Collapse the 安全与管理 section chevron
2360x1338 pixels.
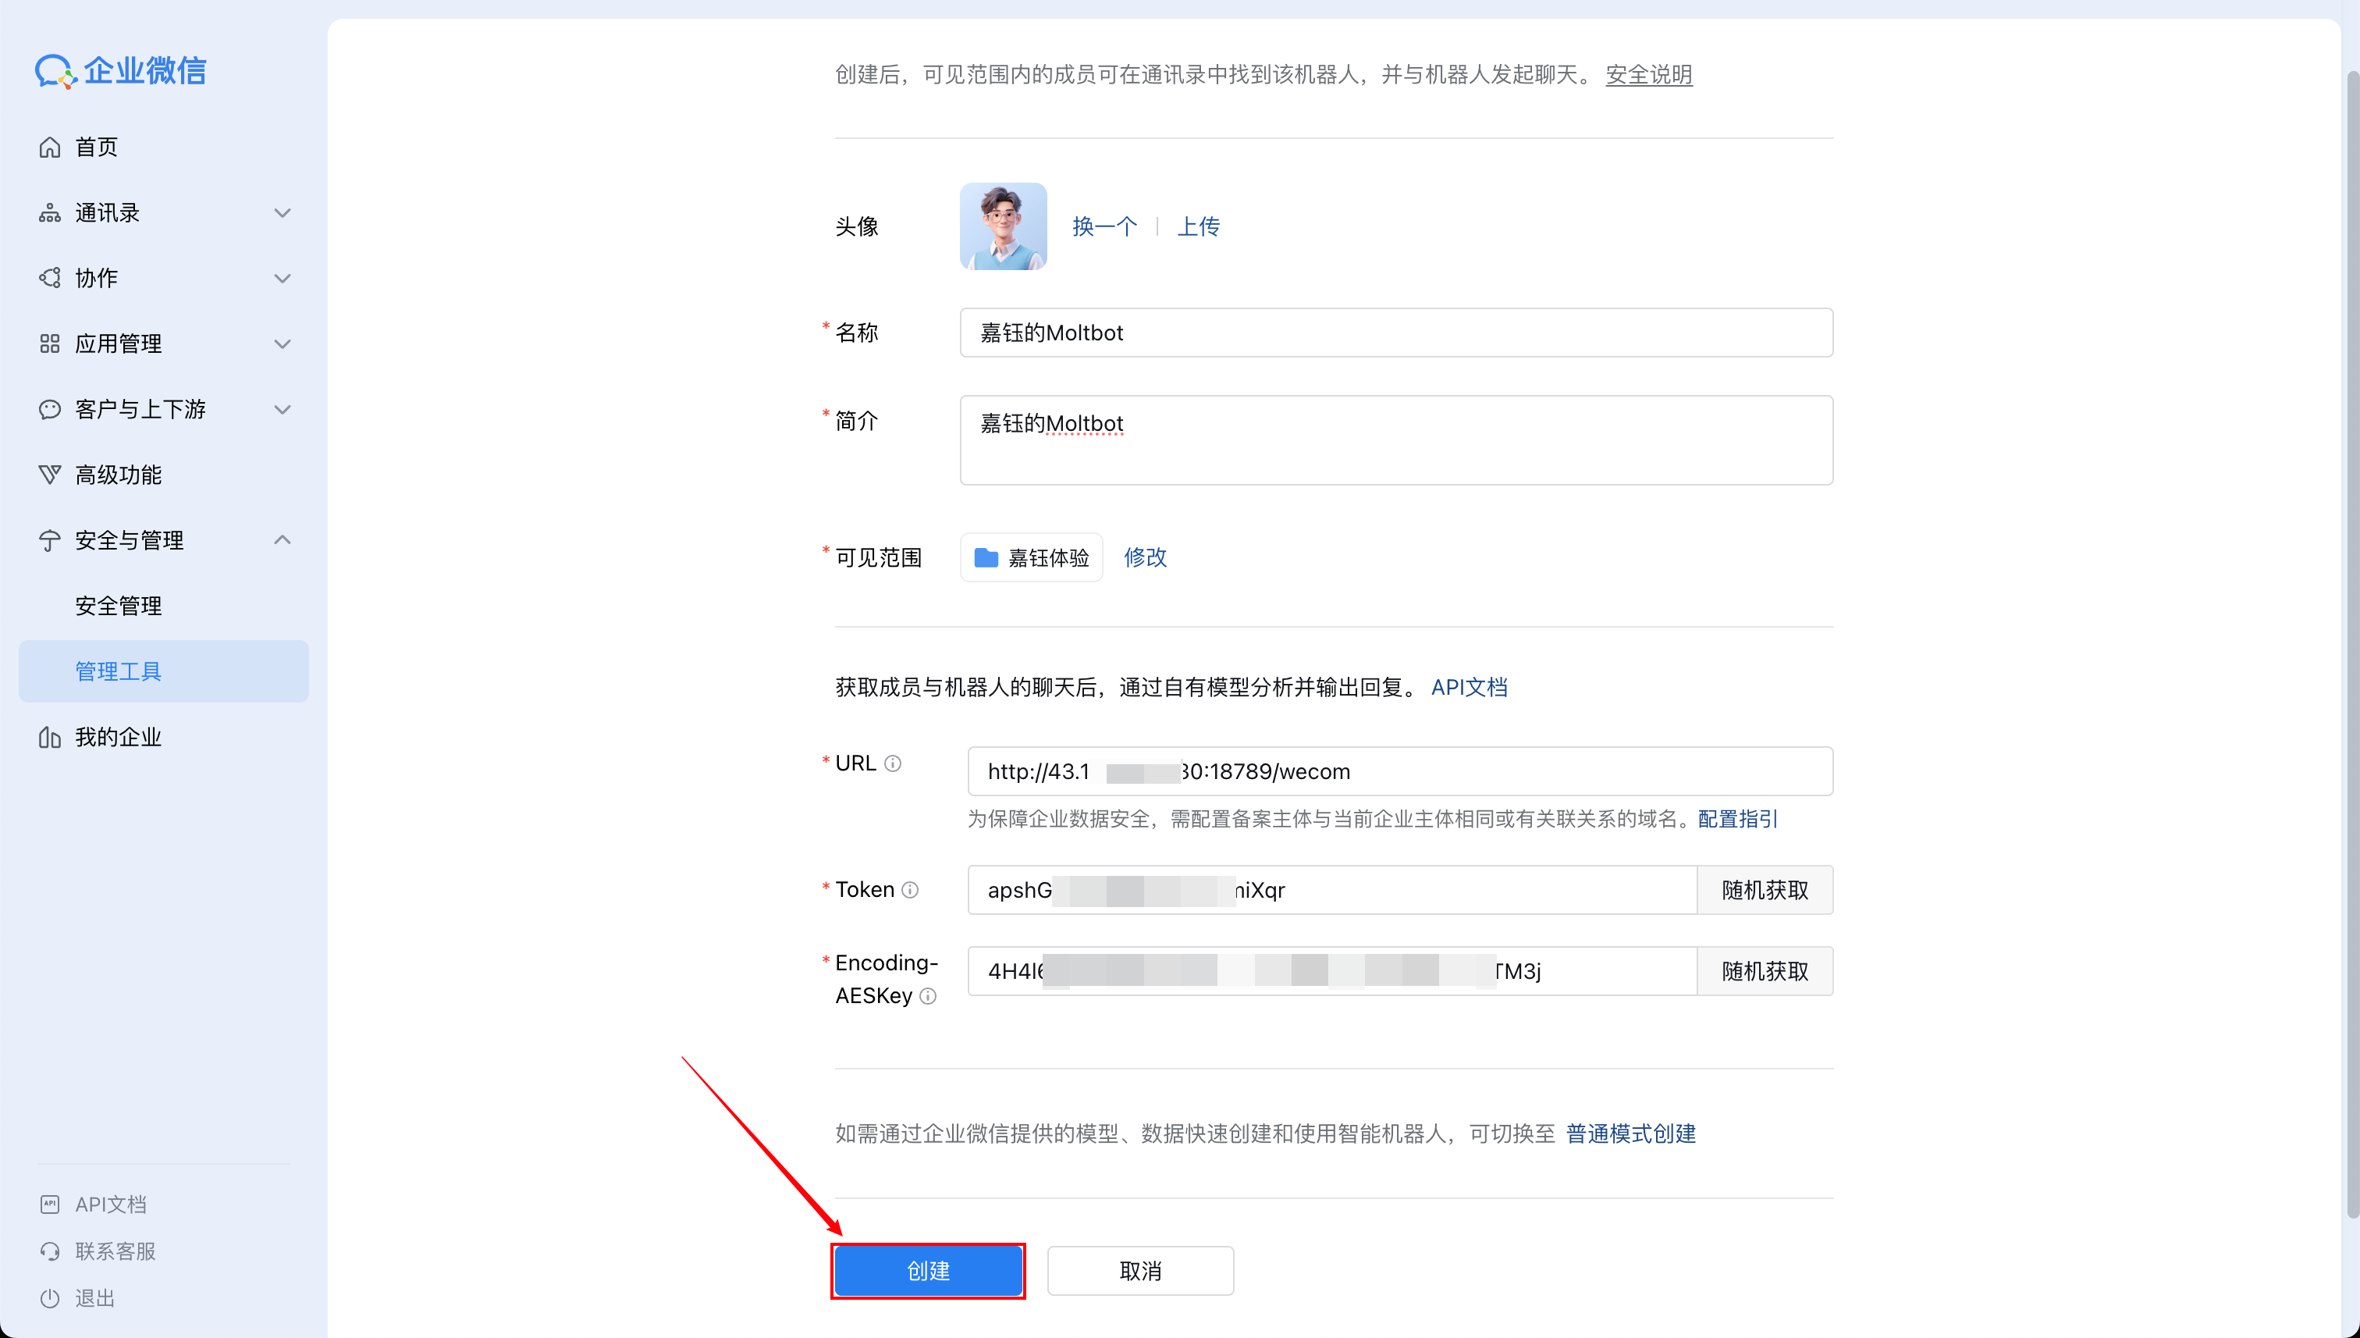coord(283,540)
